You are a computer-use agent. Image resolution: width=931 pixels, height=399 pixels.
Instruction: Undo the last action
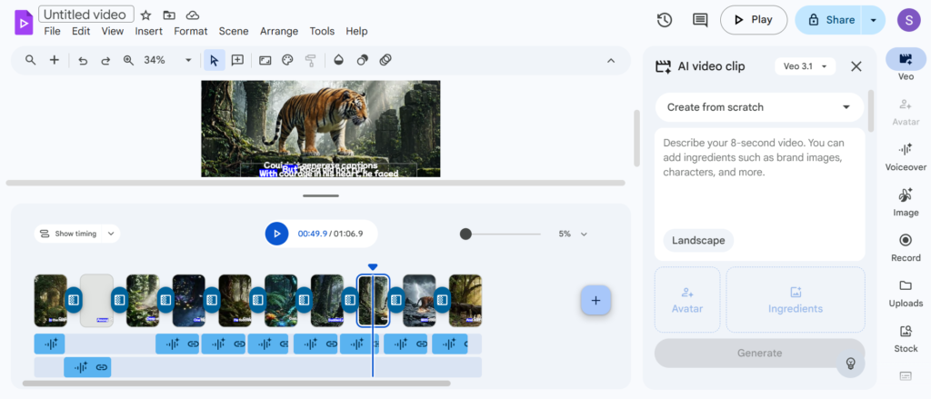(x=83, y=60)
